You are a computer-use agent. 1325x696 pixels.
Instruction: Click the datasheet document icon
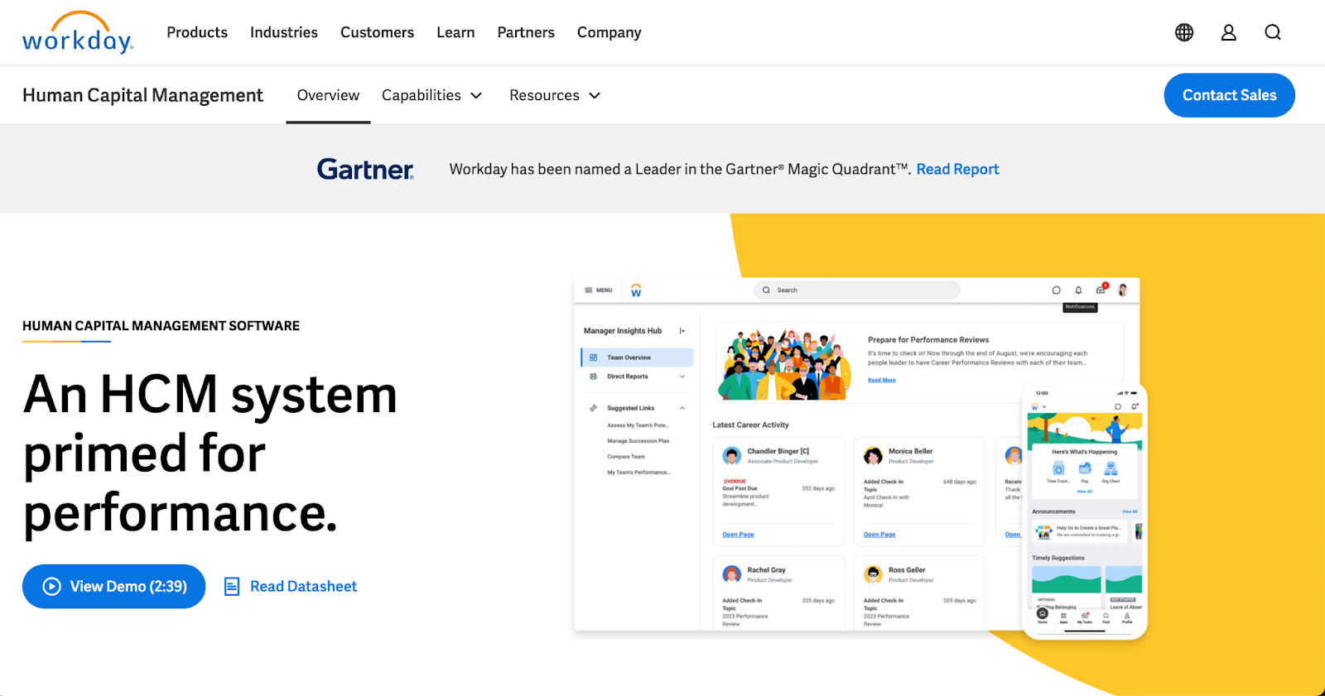(233, 587)
